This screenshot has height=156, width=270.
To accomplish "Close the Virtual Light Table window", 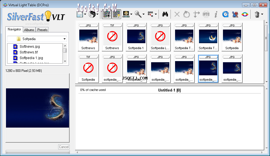I will [x=263, y=5].
